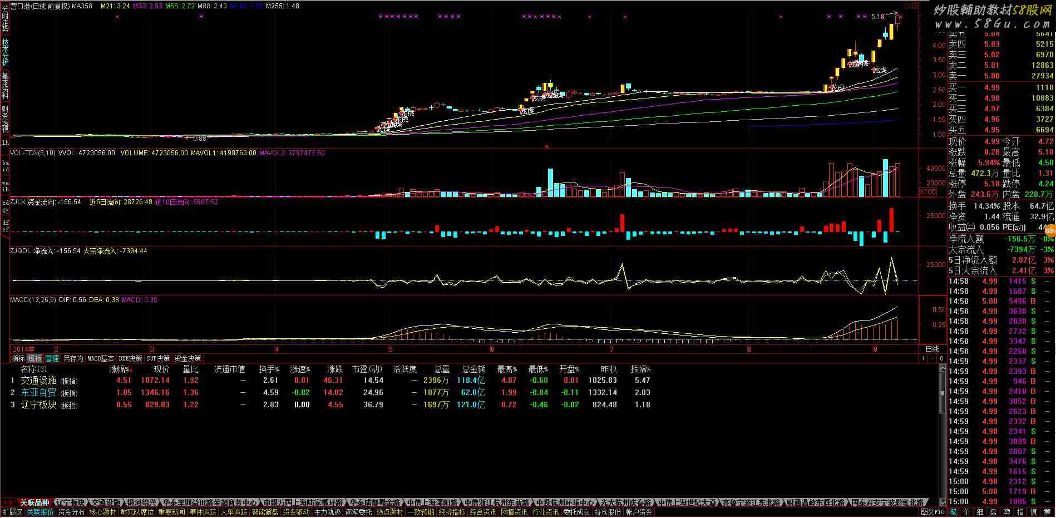Sort the list by the 涨幅% column header
Image resolution: width=1056 pixels, height=518 pixels.
[121, 369]
